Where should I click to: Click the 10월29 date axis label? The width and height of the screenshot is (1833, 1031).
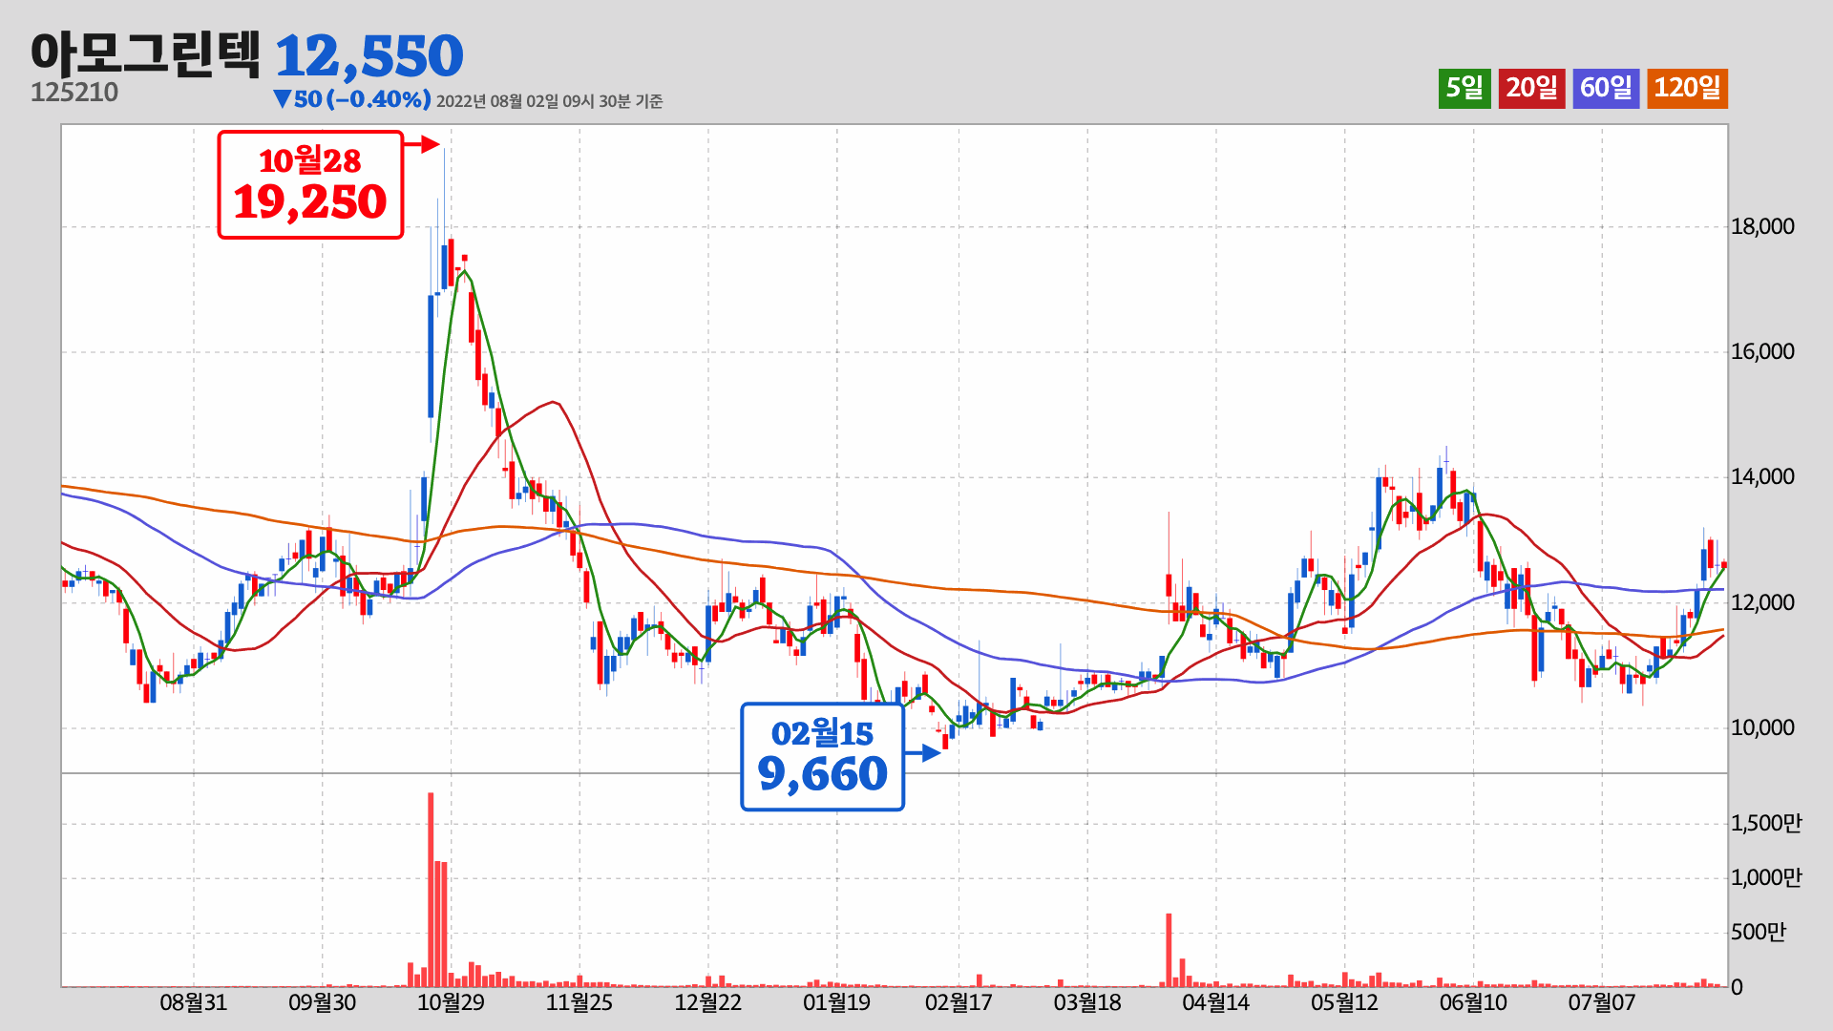pos(451,1002)
